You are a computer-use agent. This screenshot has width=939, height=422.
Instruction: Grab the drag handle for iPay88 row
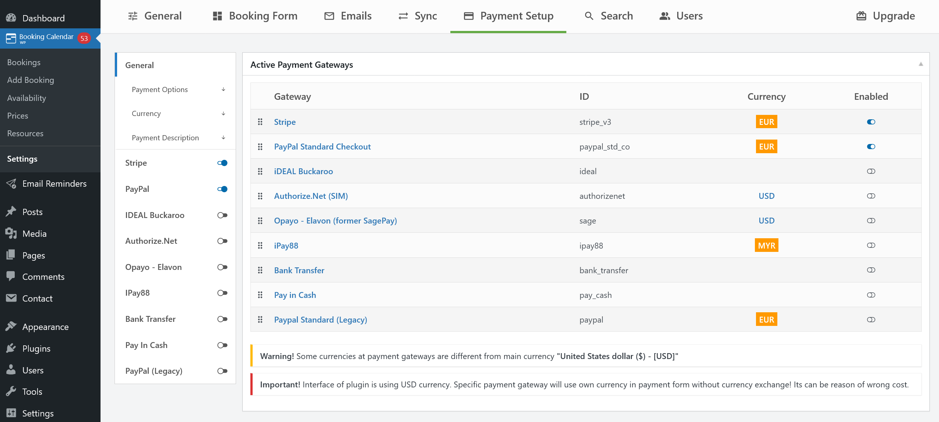pyautogui.click(x=260, y=246)
